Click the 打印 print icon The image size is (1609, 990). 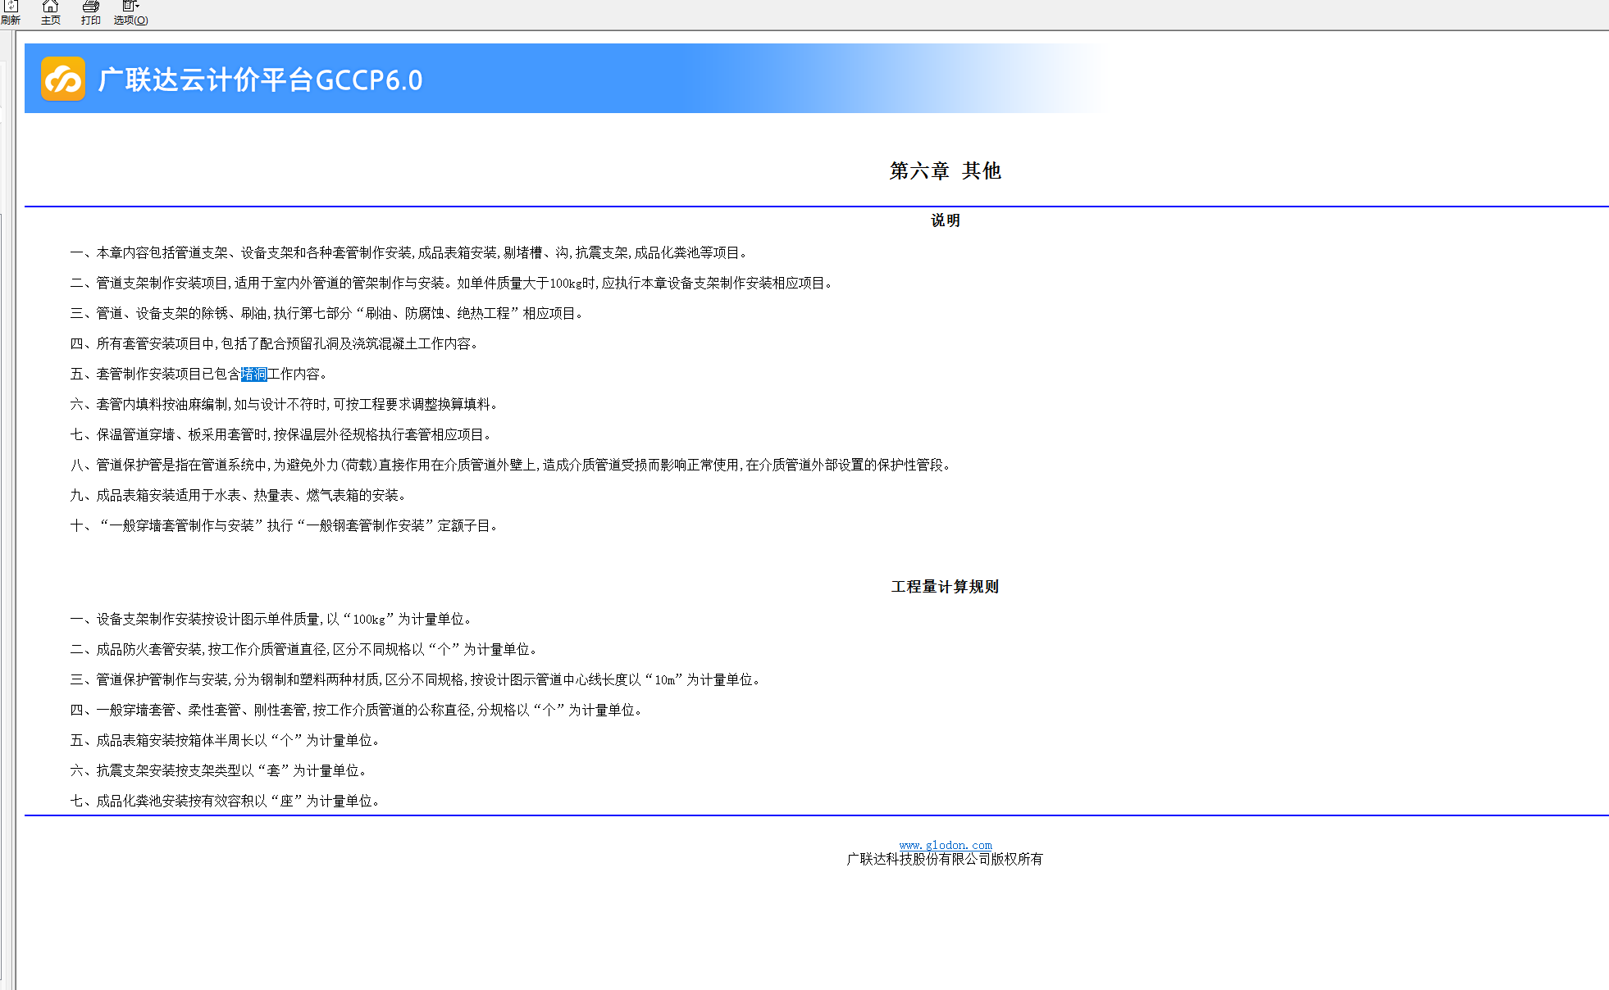91,13
